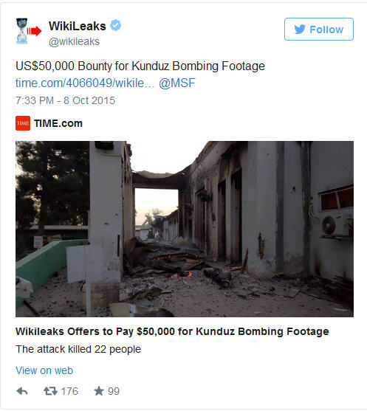Click the Twitter bird icon in the Follow button
The height and width of the screenshot is (411, 367).
[x=300, y=30]
